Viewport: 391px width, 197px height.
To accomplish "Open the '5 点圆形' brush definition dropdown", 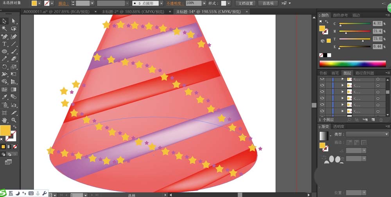I will pyautogui.click(x=161, y=3).
